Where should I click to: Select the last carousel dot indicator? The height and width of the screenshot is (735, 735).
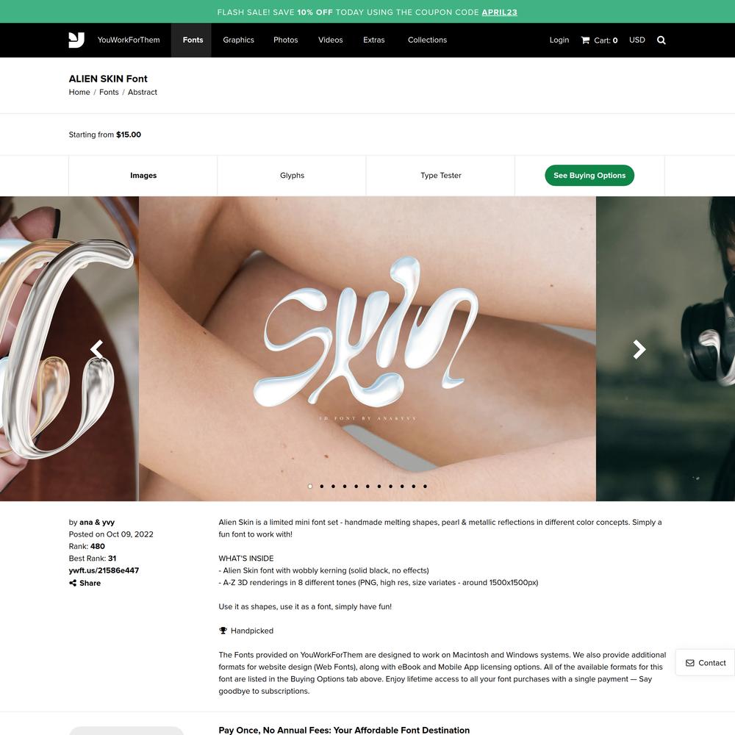pos(425,486)
